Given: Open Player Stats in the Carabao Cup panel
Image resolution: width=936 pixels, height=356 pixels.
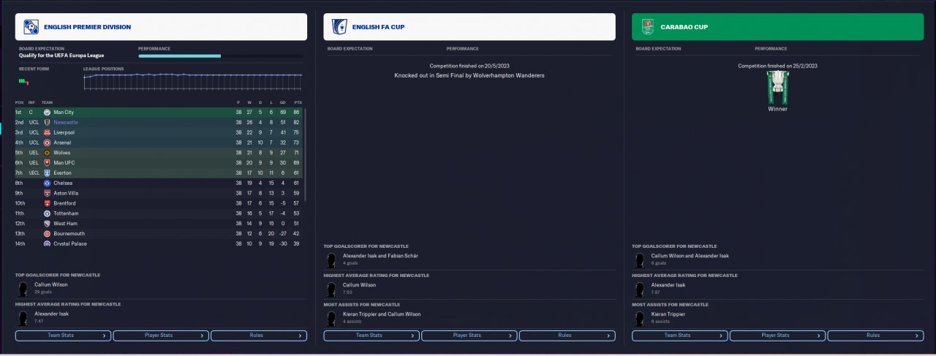Looking at the screenshot, I should coord(778,336).
